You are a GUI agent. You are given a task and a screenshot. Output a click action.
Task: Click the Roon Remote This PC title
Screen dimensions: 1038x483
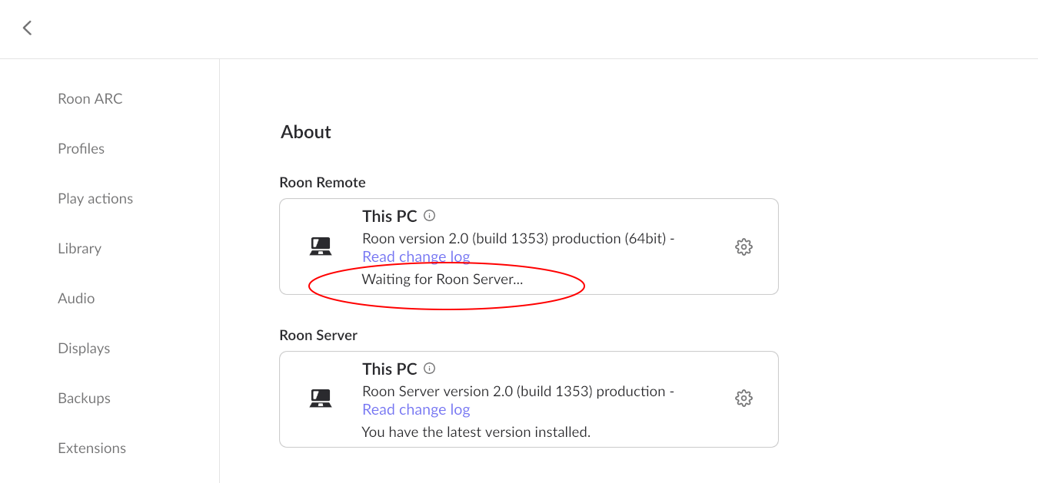(x=389, y=217)
